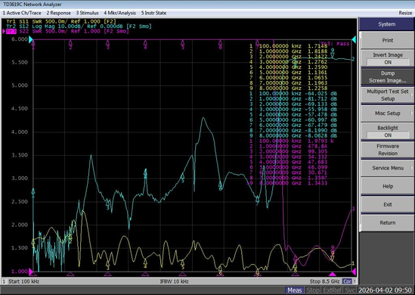
Task: Click the Exit softkey
Action: (387, 204)
